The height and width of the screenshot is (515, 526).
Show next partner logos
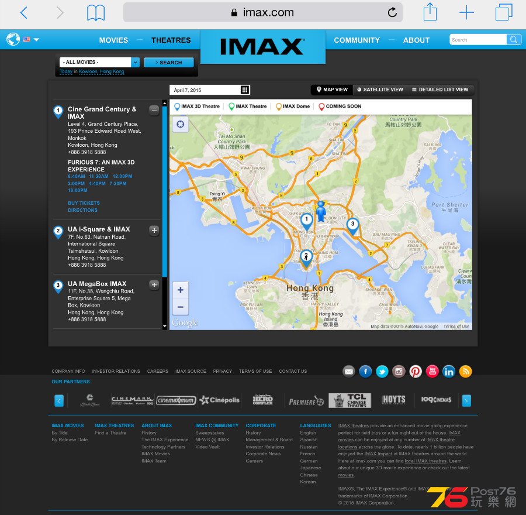click(466, 400)
